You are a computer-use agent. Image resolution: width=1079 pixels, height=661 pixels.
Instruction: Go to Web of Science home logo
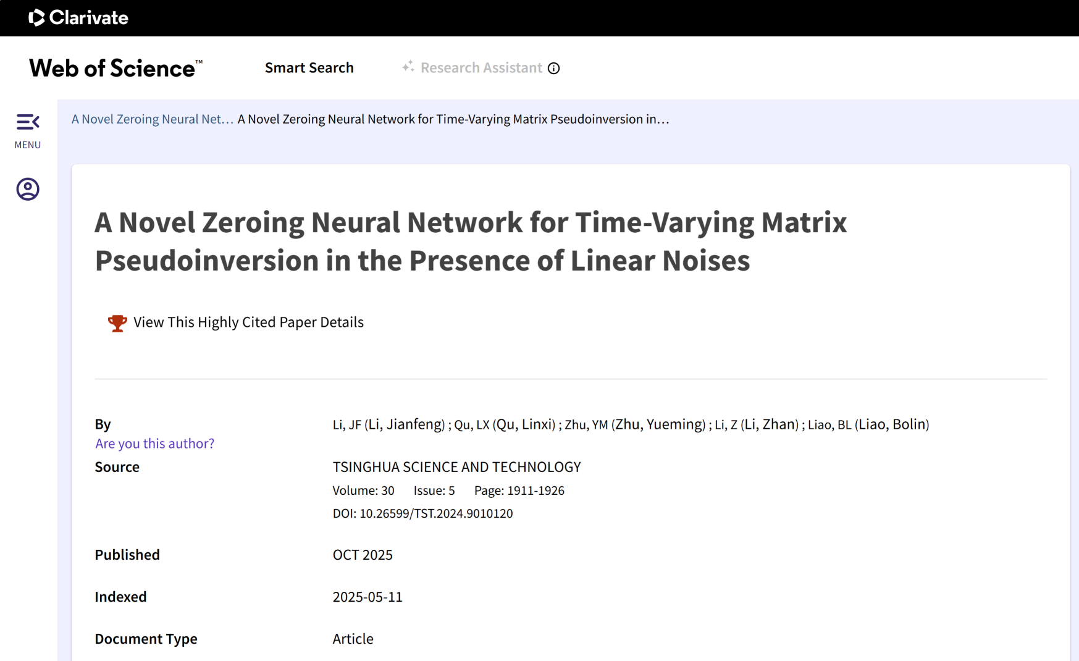click(115, 68)
